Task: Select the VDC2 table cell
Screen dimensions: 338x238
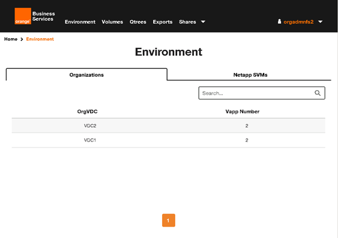Action: click(90, 126)
